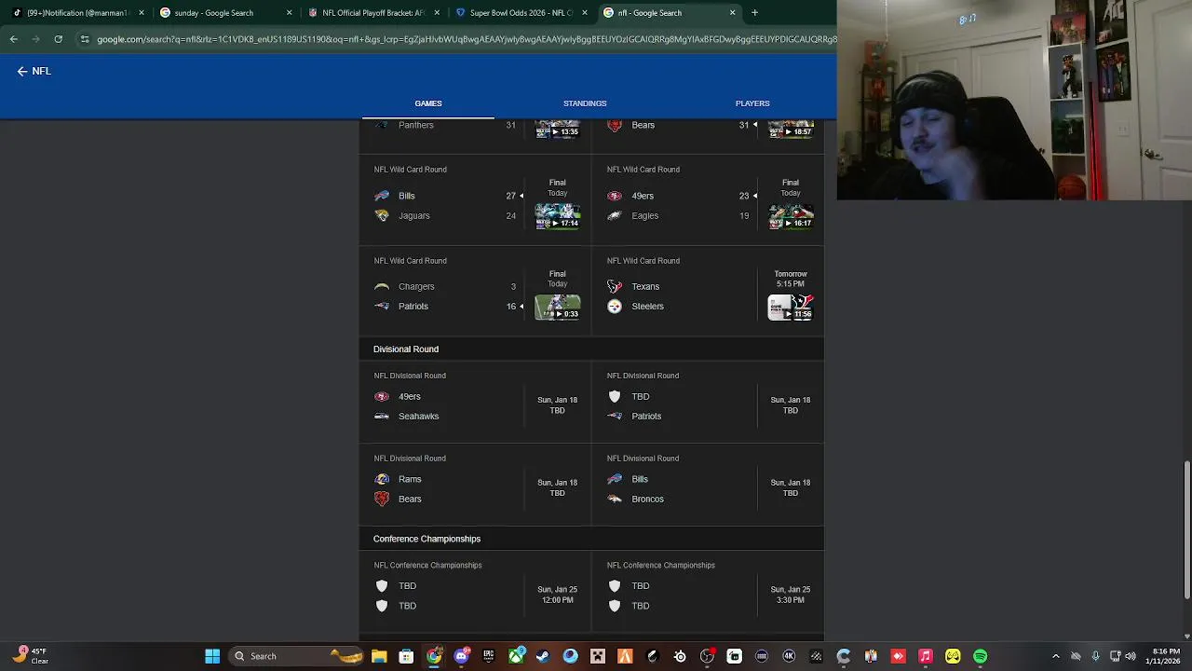The image size is (1192, 671).
Task: Click the Broncos team name
Action: tap(647, 500)
